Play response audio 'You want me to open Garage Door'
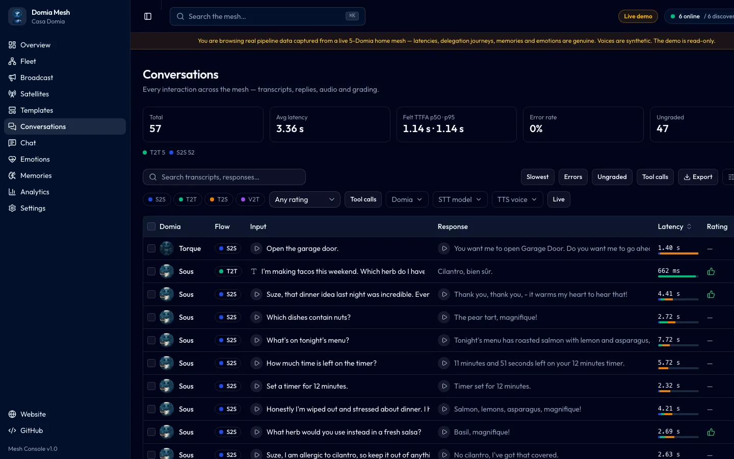This screenshot has width=734, height=459. click(x=444, y=248)
